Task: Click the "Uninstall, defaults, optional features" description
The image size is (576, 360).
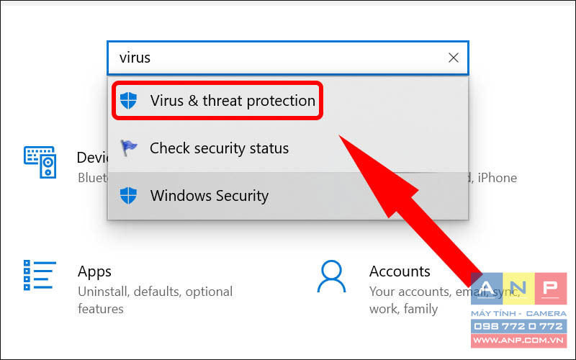Action: 155,300
